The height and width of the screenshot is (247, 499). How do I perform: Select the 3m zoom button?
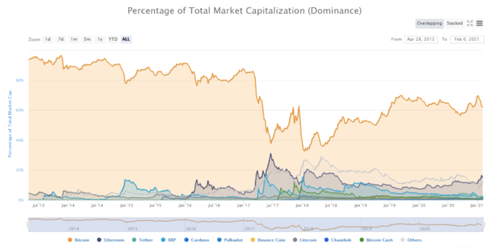(x=87, y=39)
